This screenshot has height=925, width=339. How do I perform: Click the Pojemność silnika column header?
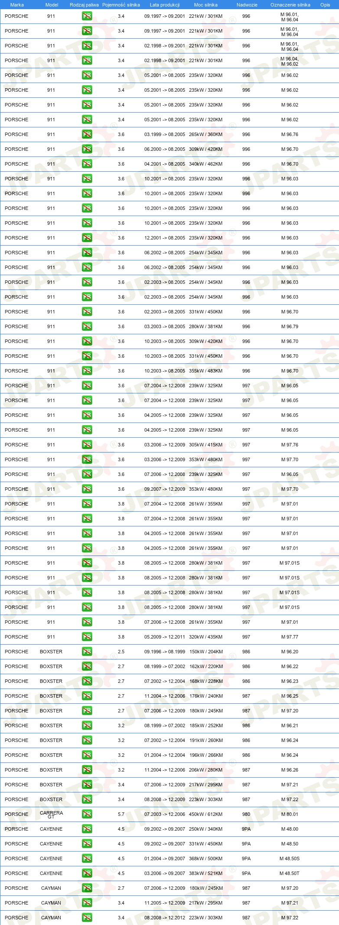coord(121,5)
